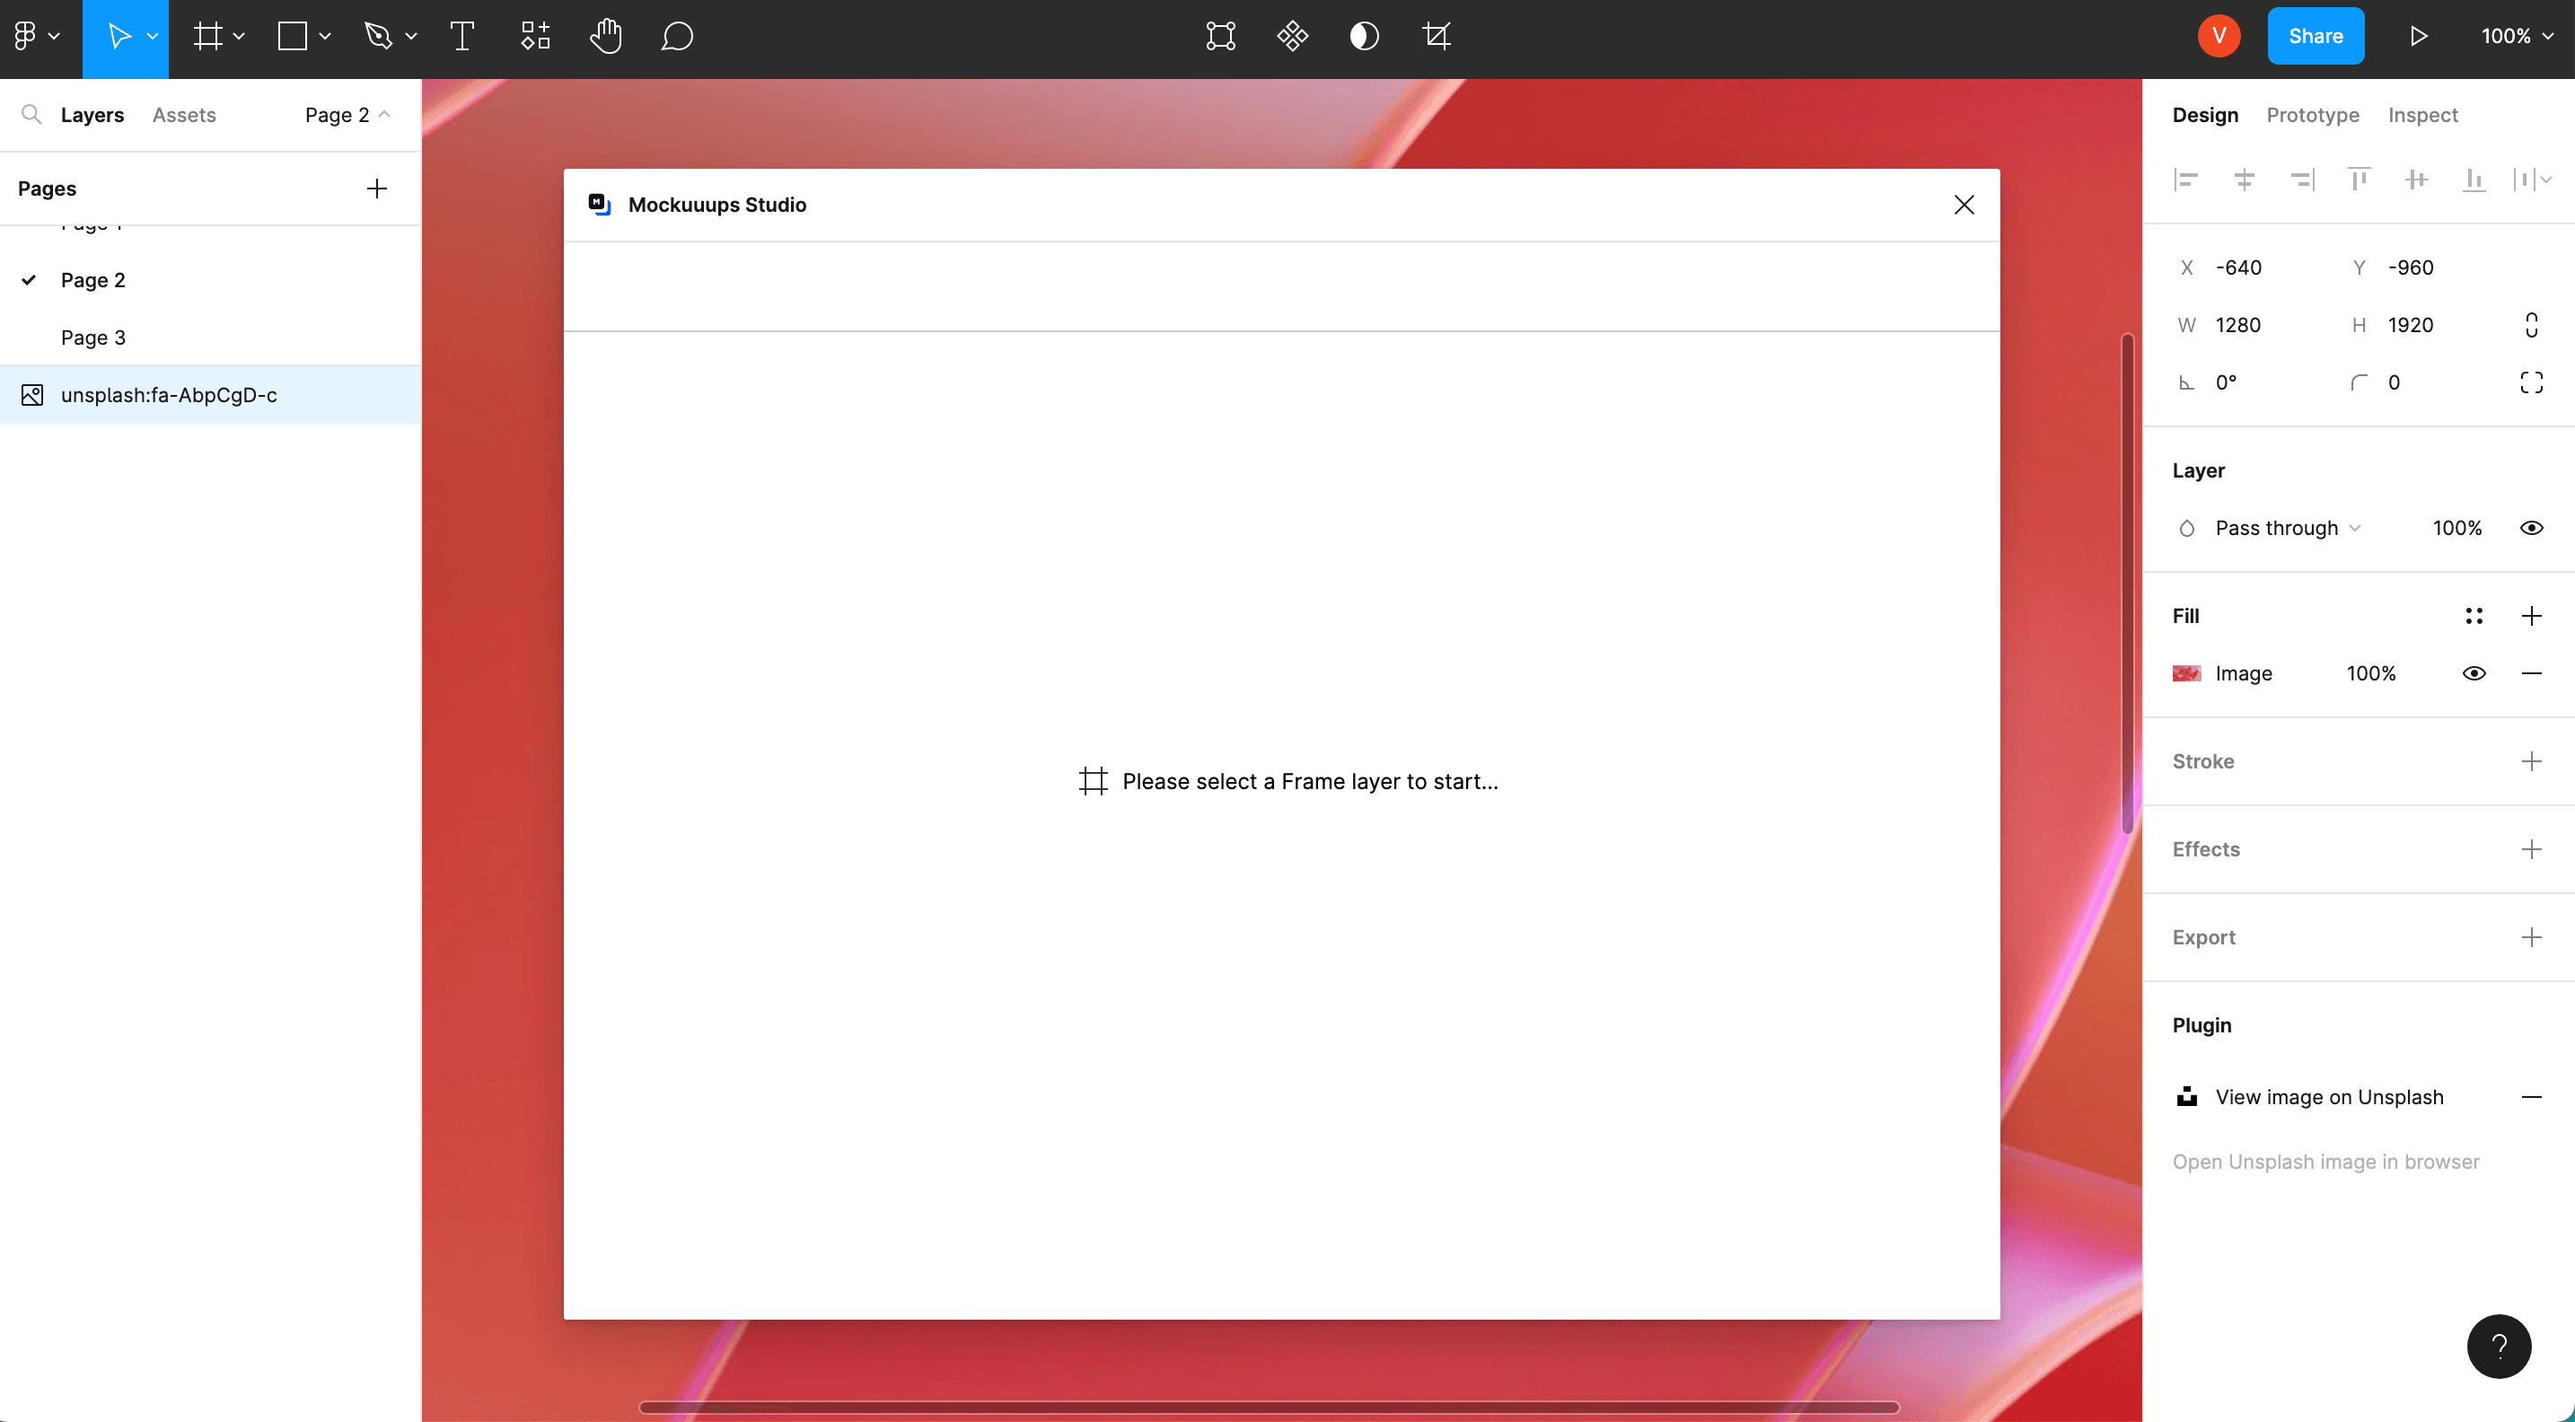
Task: Select the Hand tool
Action: pos(606,37)
